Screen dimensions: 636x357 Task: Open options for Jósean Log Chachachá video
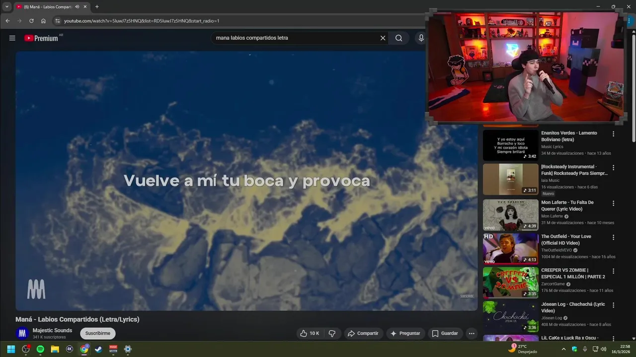(613, 305)
